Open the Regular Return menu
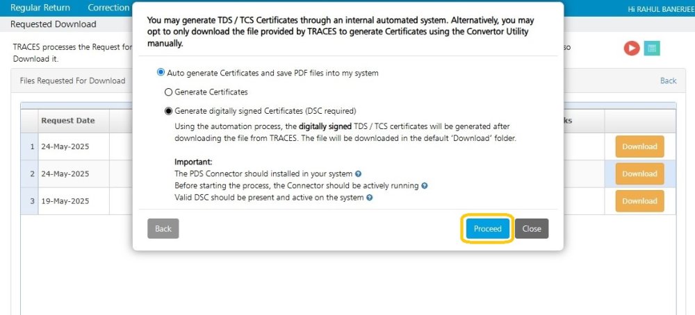Image resolution: width=695 pixels, height=315 pixels. tap(40, 8)
